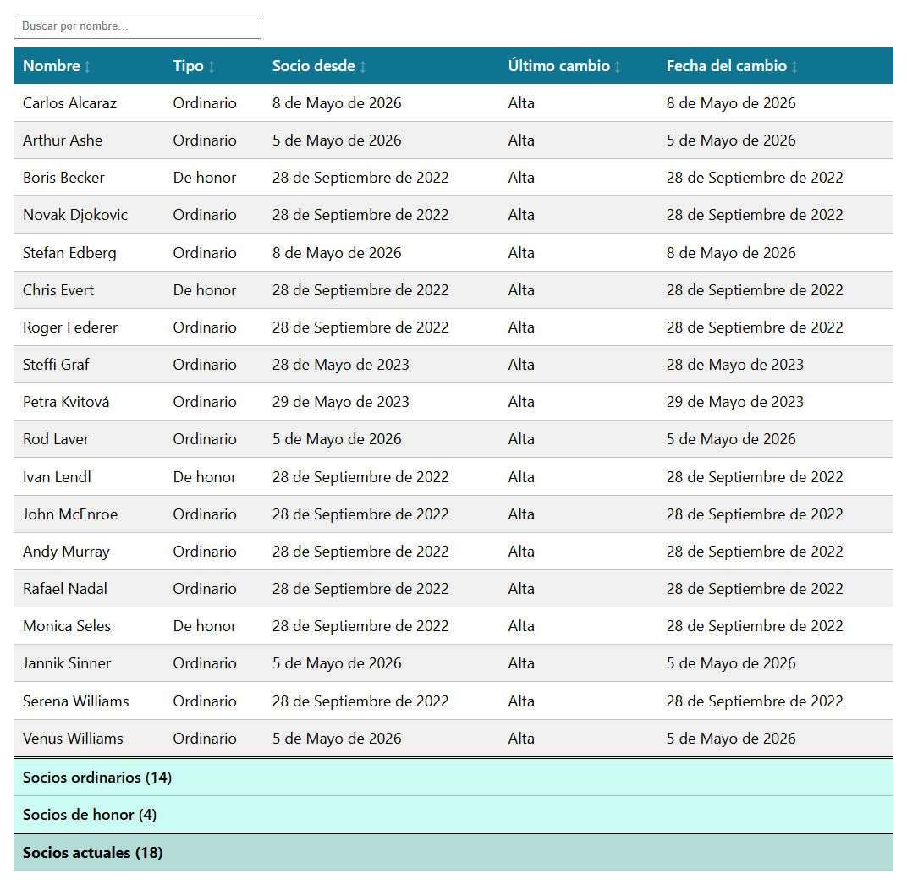
Task: Click Alta in the Rod Laver row
Action: [x=521, y=439]
